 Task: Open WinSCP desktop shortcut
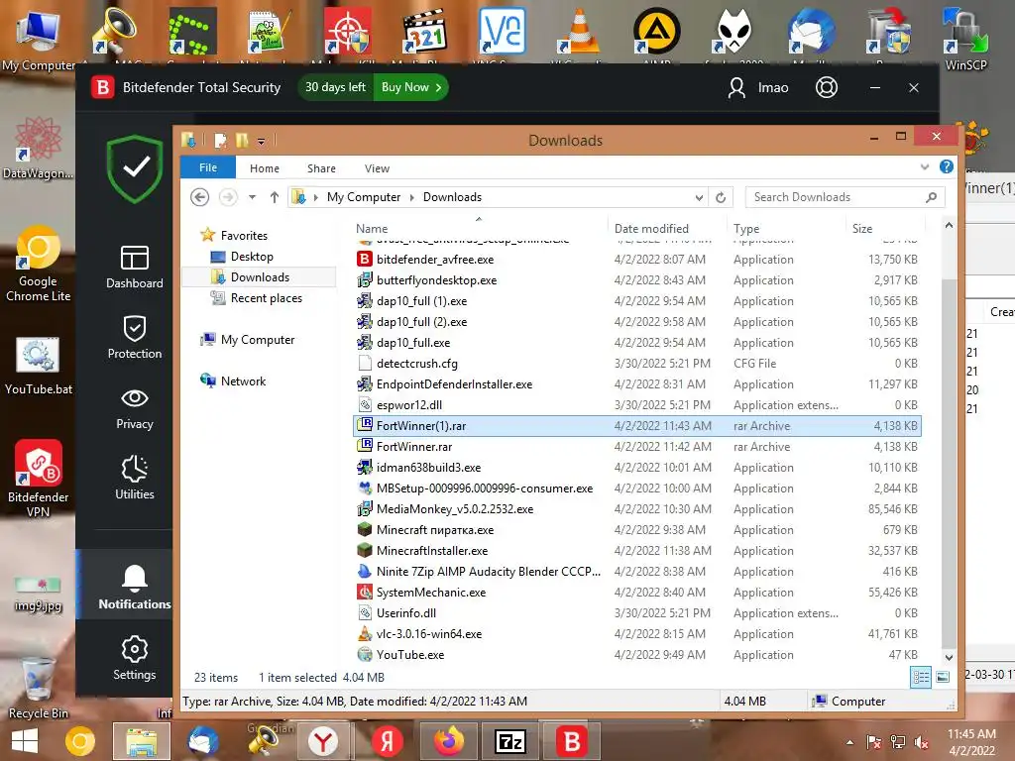click(965, 39)
